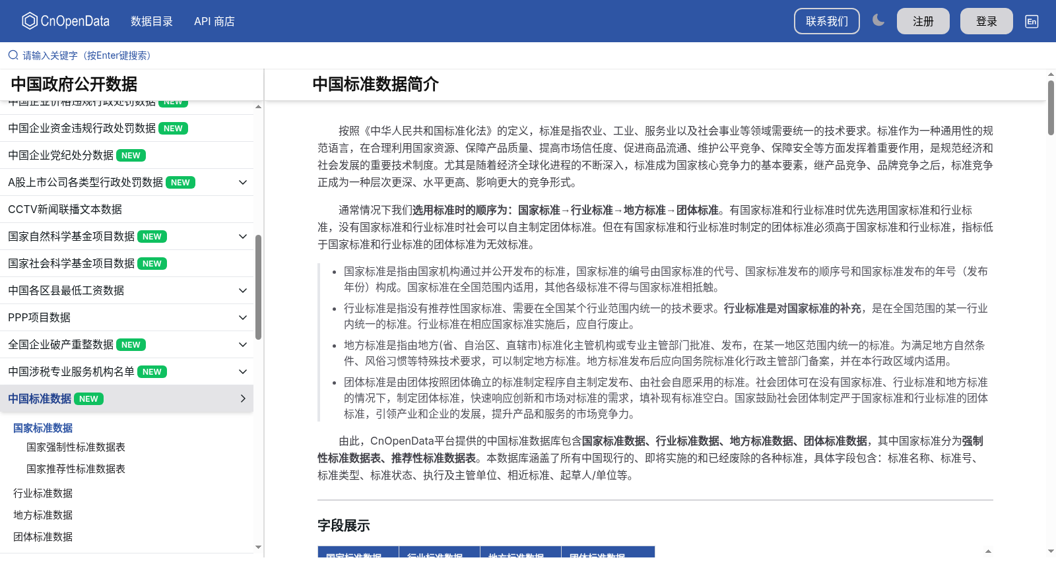Click the sidebar scrollbar thumb
The height and width of the screenshot is (568, 1056).
259,287
